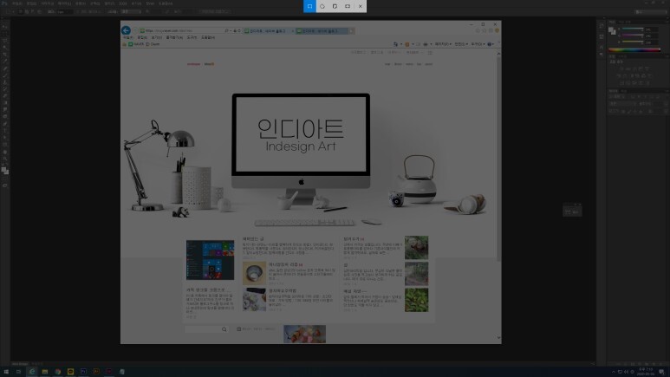Expand the command bar 도구 dropdown
This screenshot has width=670, height=377.
click(478, 44)
